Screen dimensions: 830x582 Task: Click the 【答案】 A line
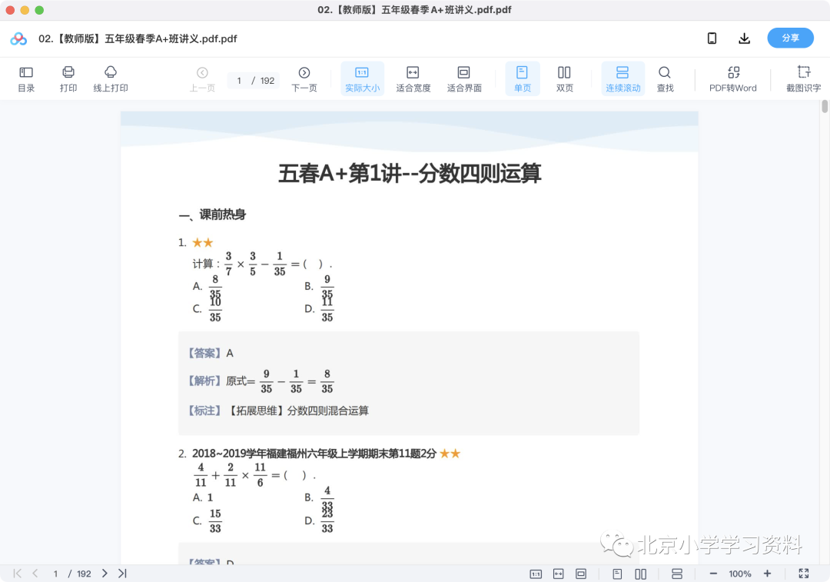point(211,353)
